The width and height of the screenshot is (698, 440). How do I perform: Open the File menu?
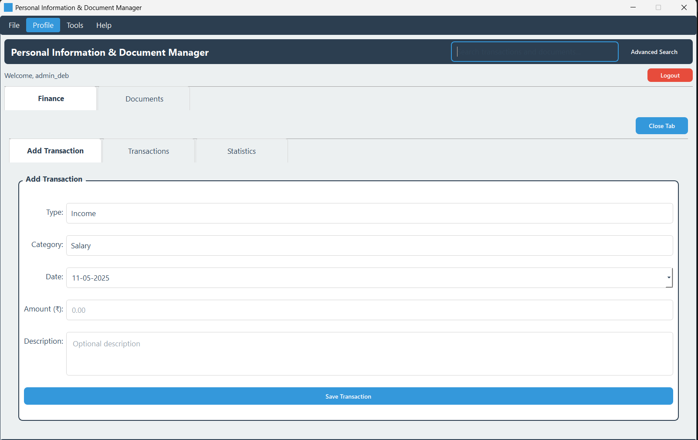point(14,25)
